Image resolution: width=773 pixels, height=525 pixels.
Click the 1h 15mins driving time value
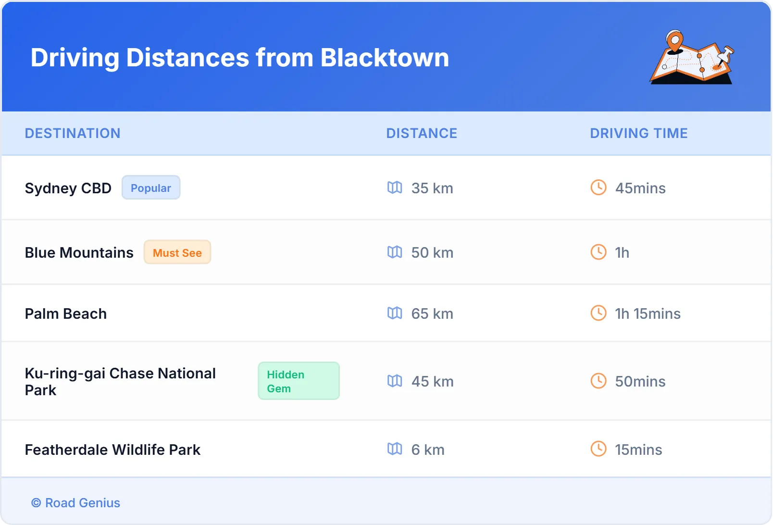[648, 313]
